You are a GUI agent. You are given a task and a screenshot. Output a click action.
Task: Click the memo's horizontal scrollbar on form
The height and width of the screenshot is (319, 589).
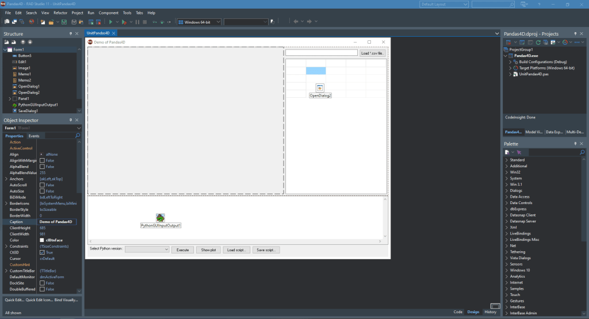pos(235,241)
